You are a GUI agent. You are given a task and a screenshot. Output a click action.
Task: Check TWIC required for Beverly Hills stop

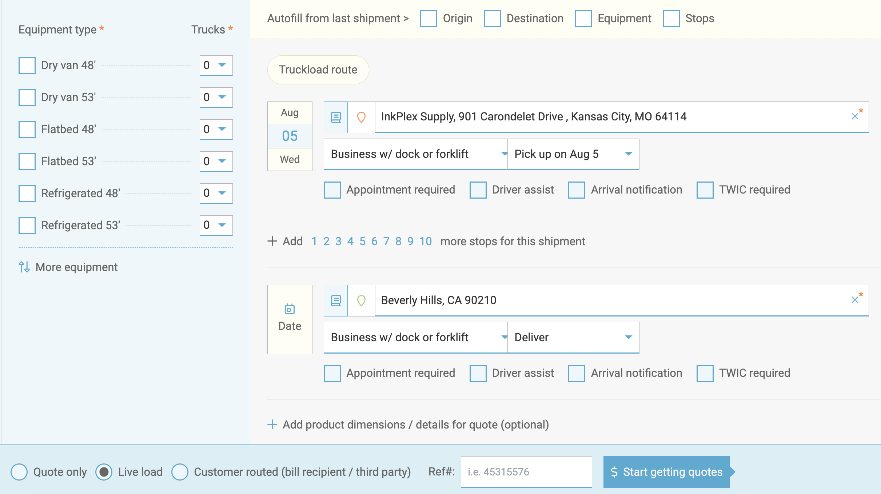click(x=705, y=373)
